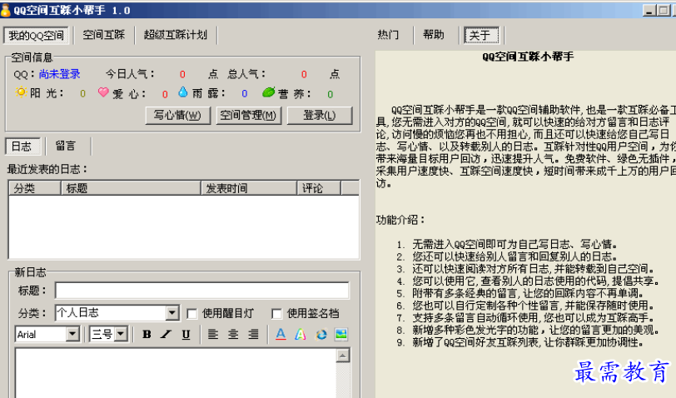
Task: Toggle bold formatting button
Action: [x=147, y=334]
